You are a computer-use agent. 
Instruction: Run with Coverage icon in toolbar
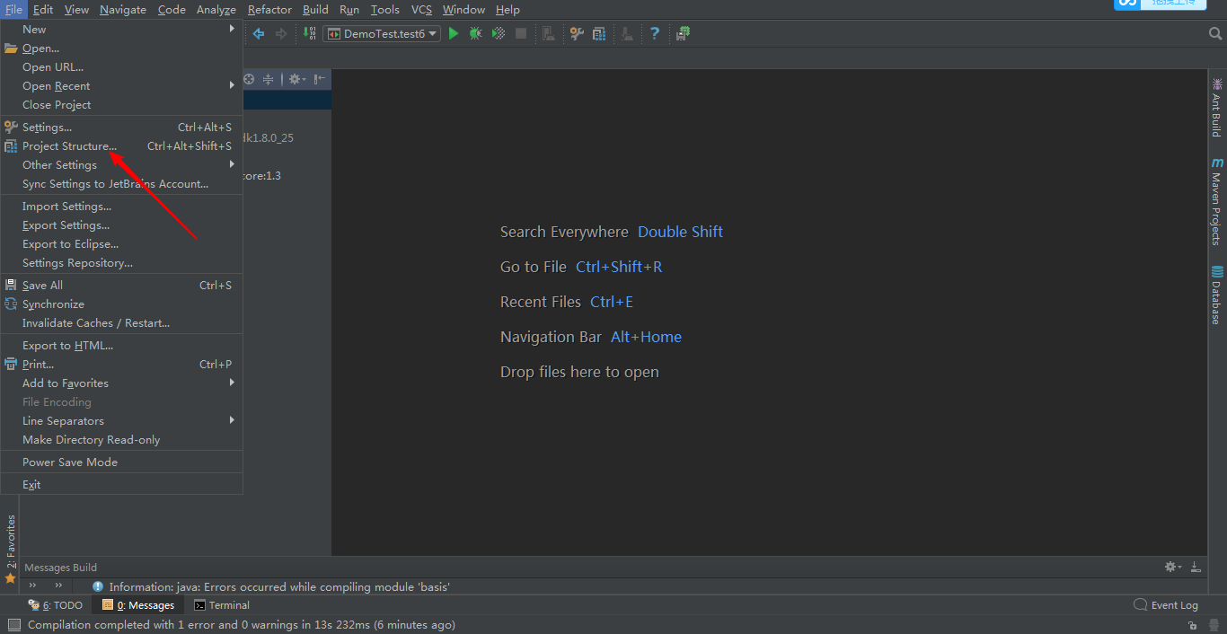point(499,33)
